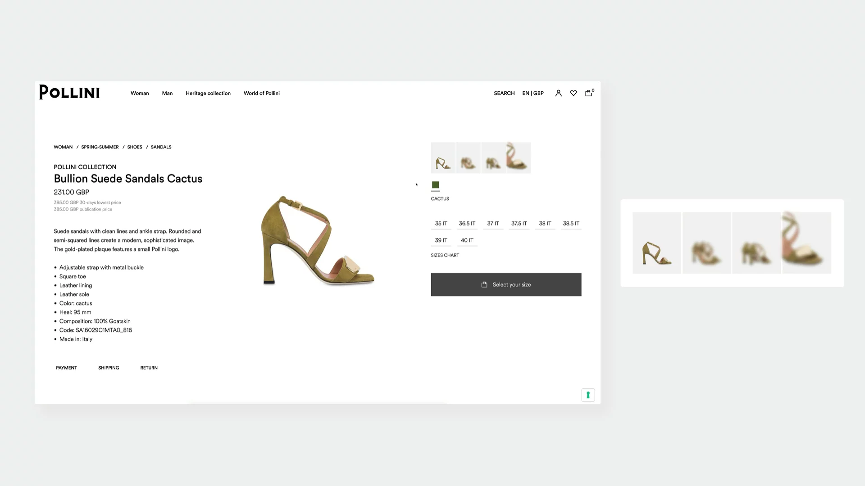Screen dimensions: 865x486
Task: Click the 385.00 GBP publication price line
Action: (x=83, y=209)
